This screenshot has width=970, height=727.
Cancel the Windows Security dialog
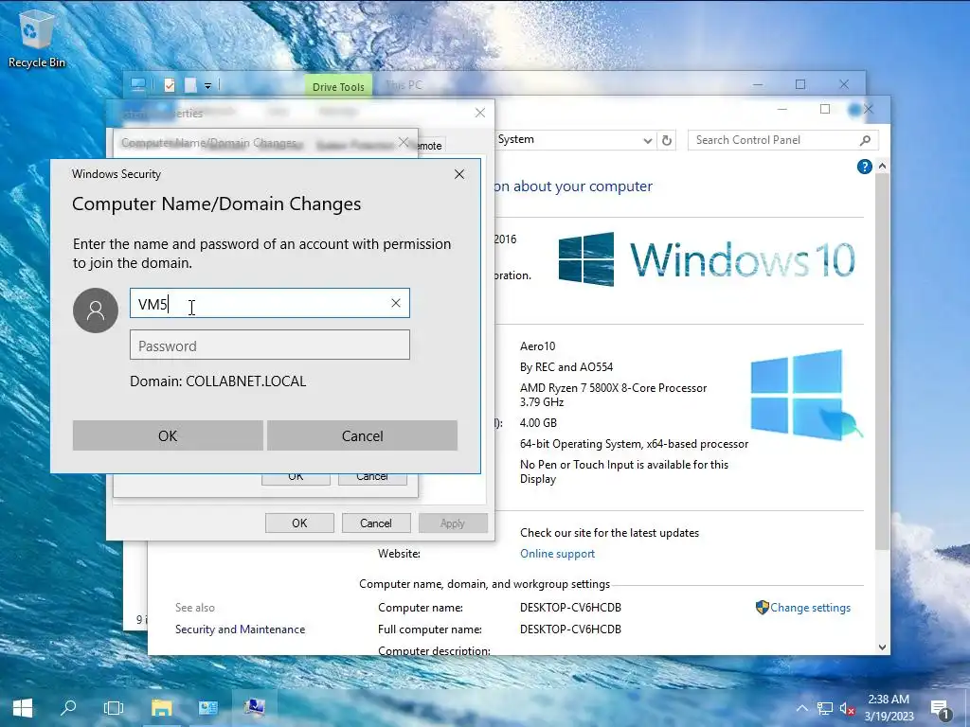click(362, 435)
